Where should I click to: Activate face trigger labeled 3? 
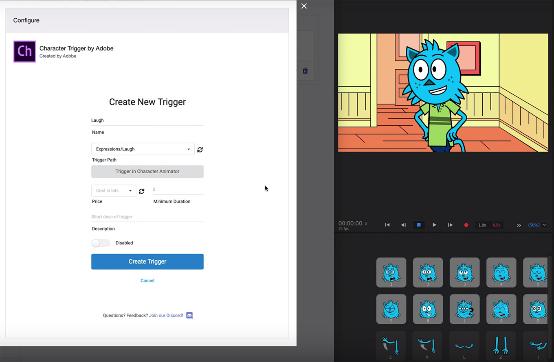point(464,273)
